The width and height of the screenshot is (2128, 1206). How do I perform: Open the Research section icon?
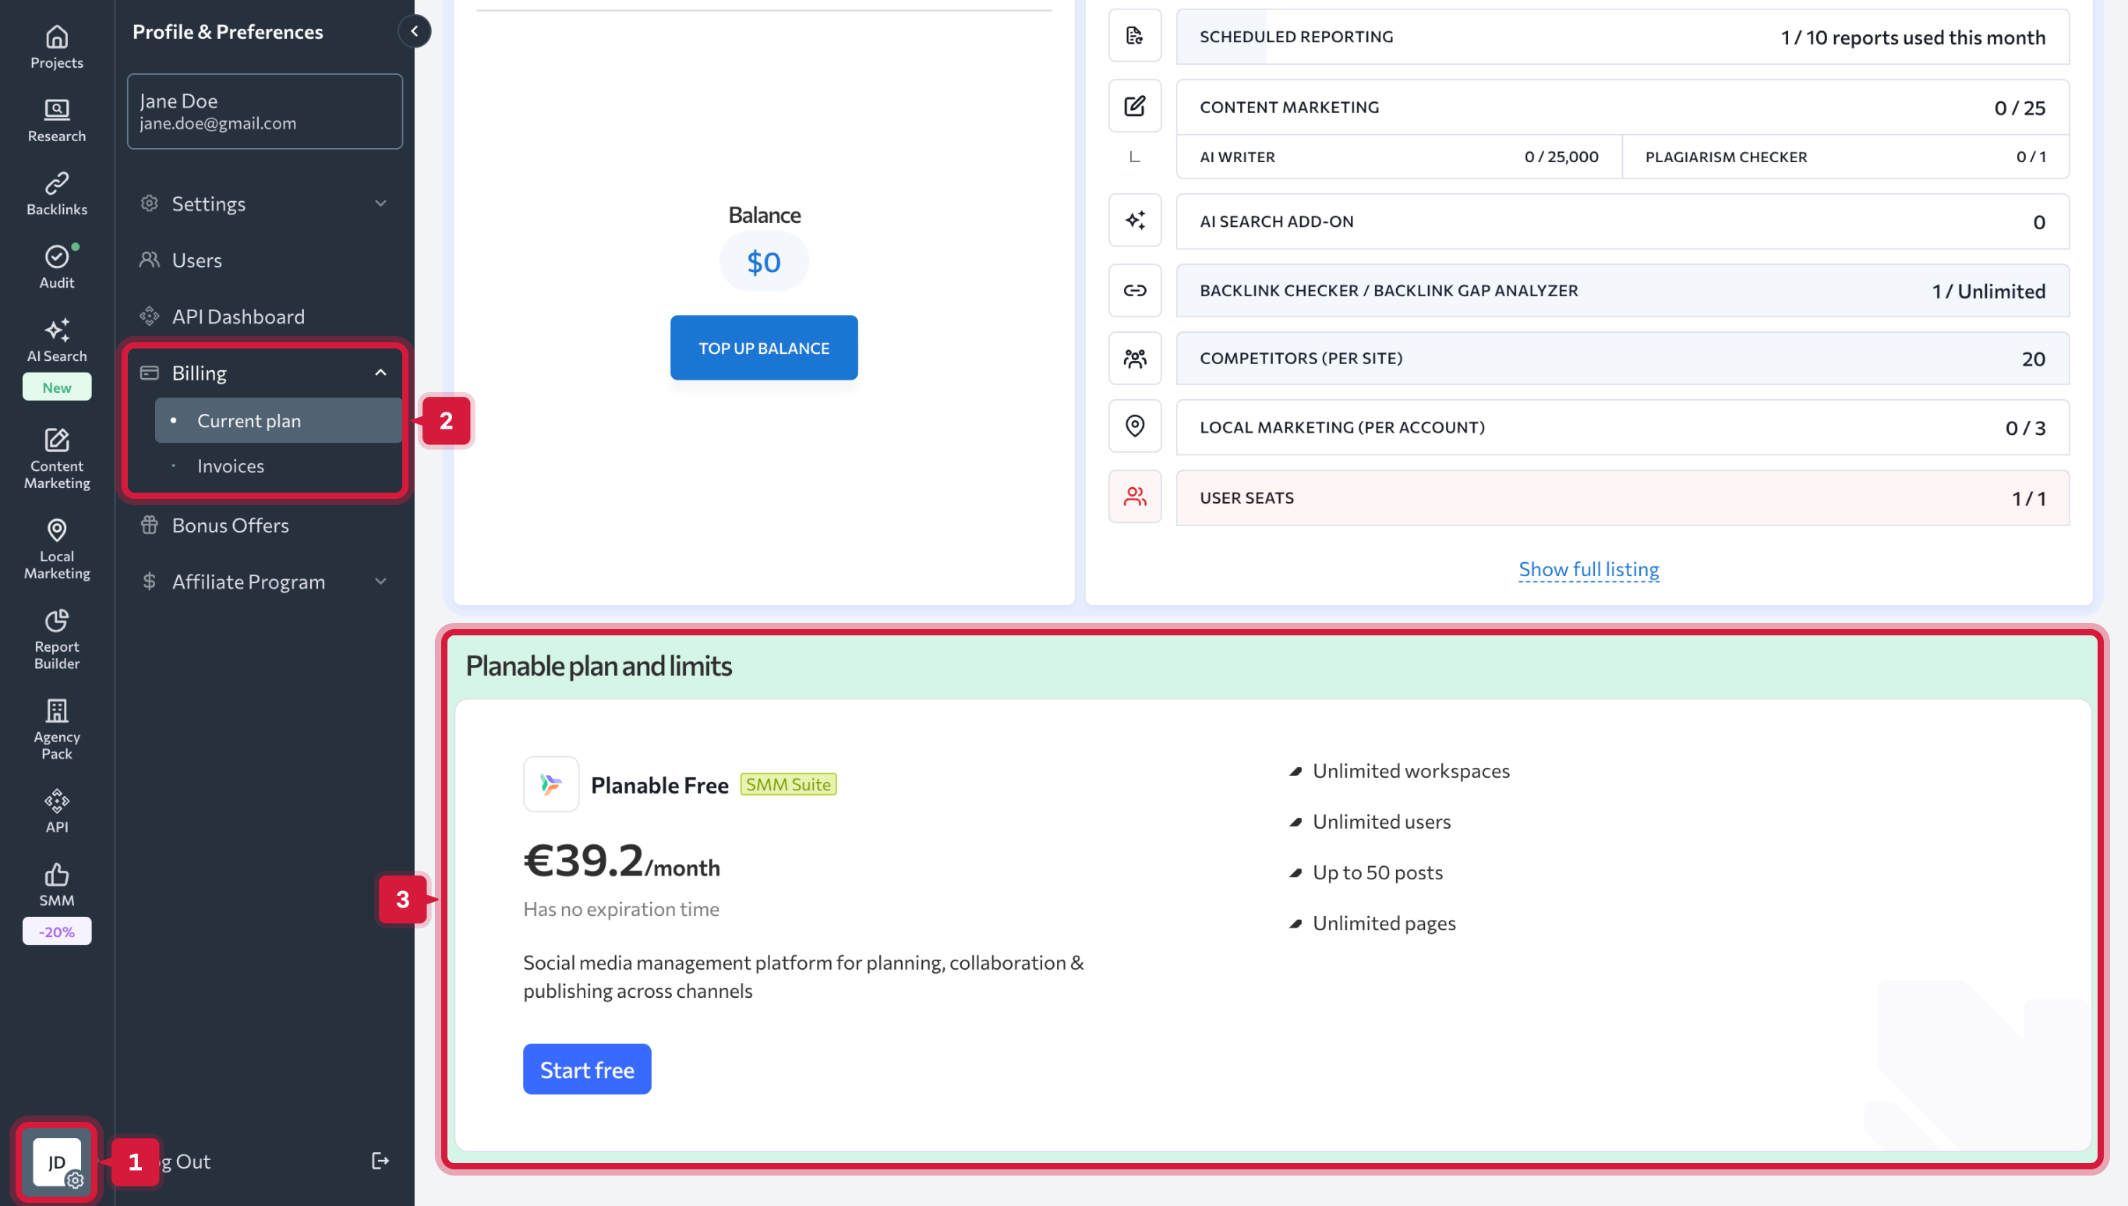point(56,110)
